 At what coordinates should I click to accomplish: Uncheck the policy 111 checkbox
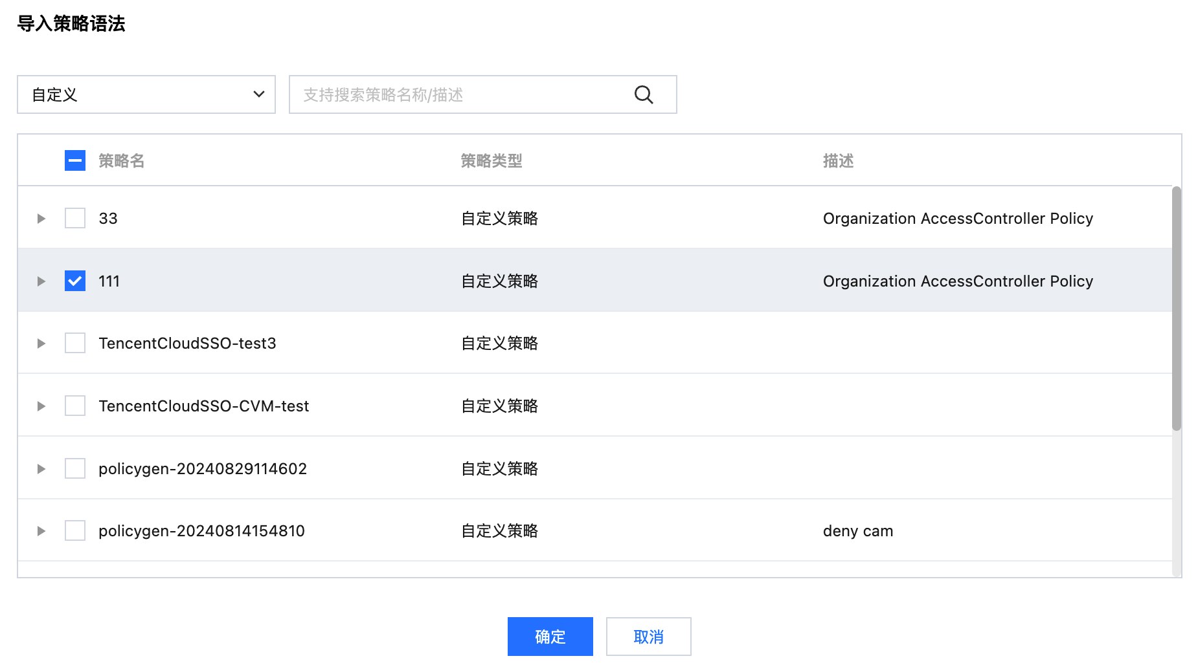[x=75, y=281]
